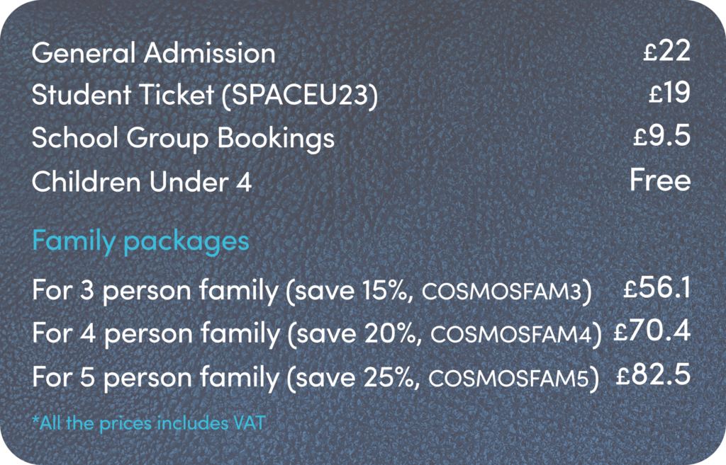The width and height of the screenshot is (726, 465).
Task: Click the COSMOSFAM3 promo code
Action: pyautogui.click(x=506, y=292)
